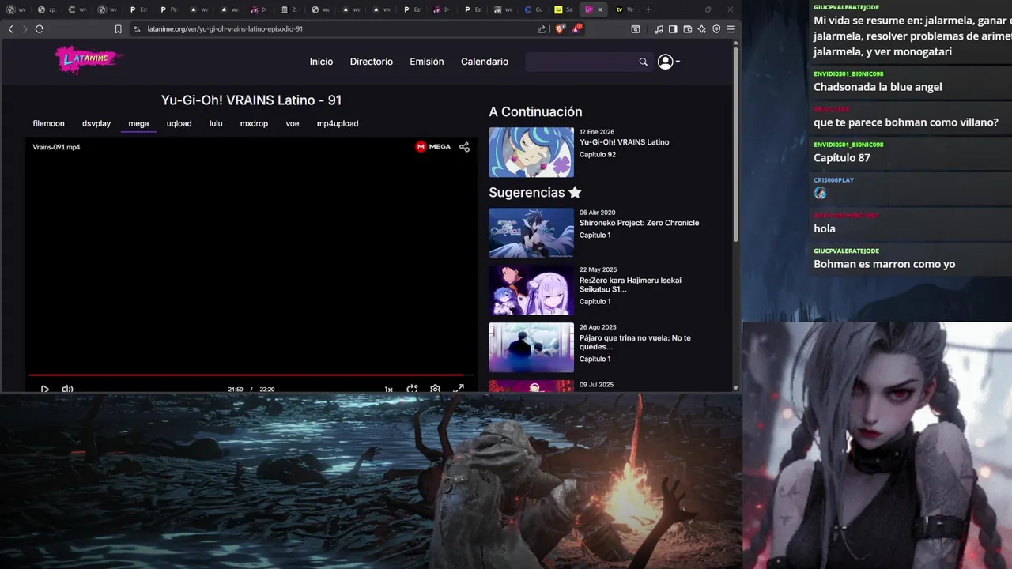Toggle video loop/repeat icon
This screenshot has height=569, width=1012.
(412, 389)
